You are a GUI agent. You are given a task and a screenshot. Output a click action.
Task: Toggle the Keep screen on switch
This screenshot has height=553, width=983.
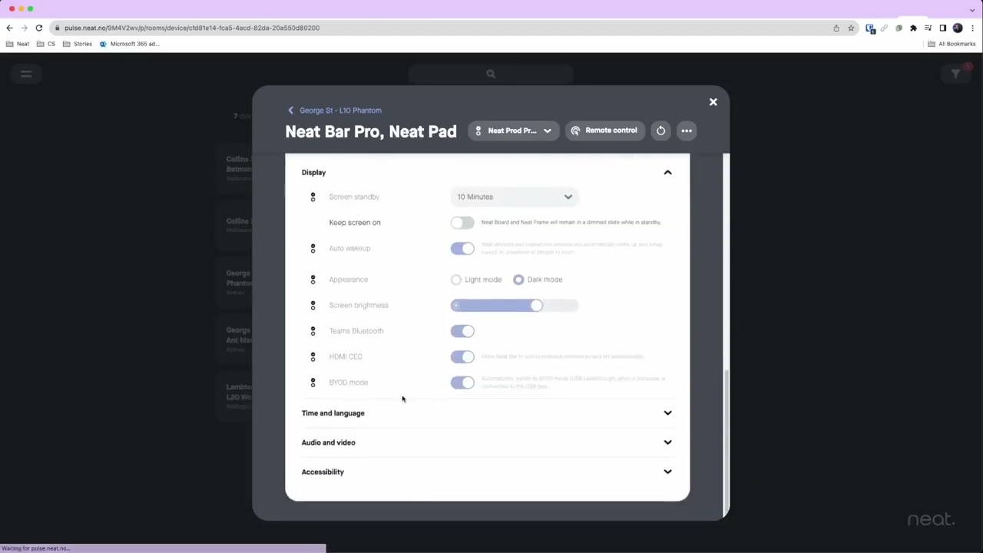pyautogui.click(x=462, y=223)
